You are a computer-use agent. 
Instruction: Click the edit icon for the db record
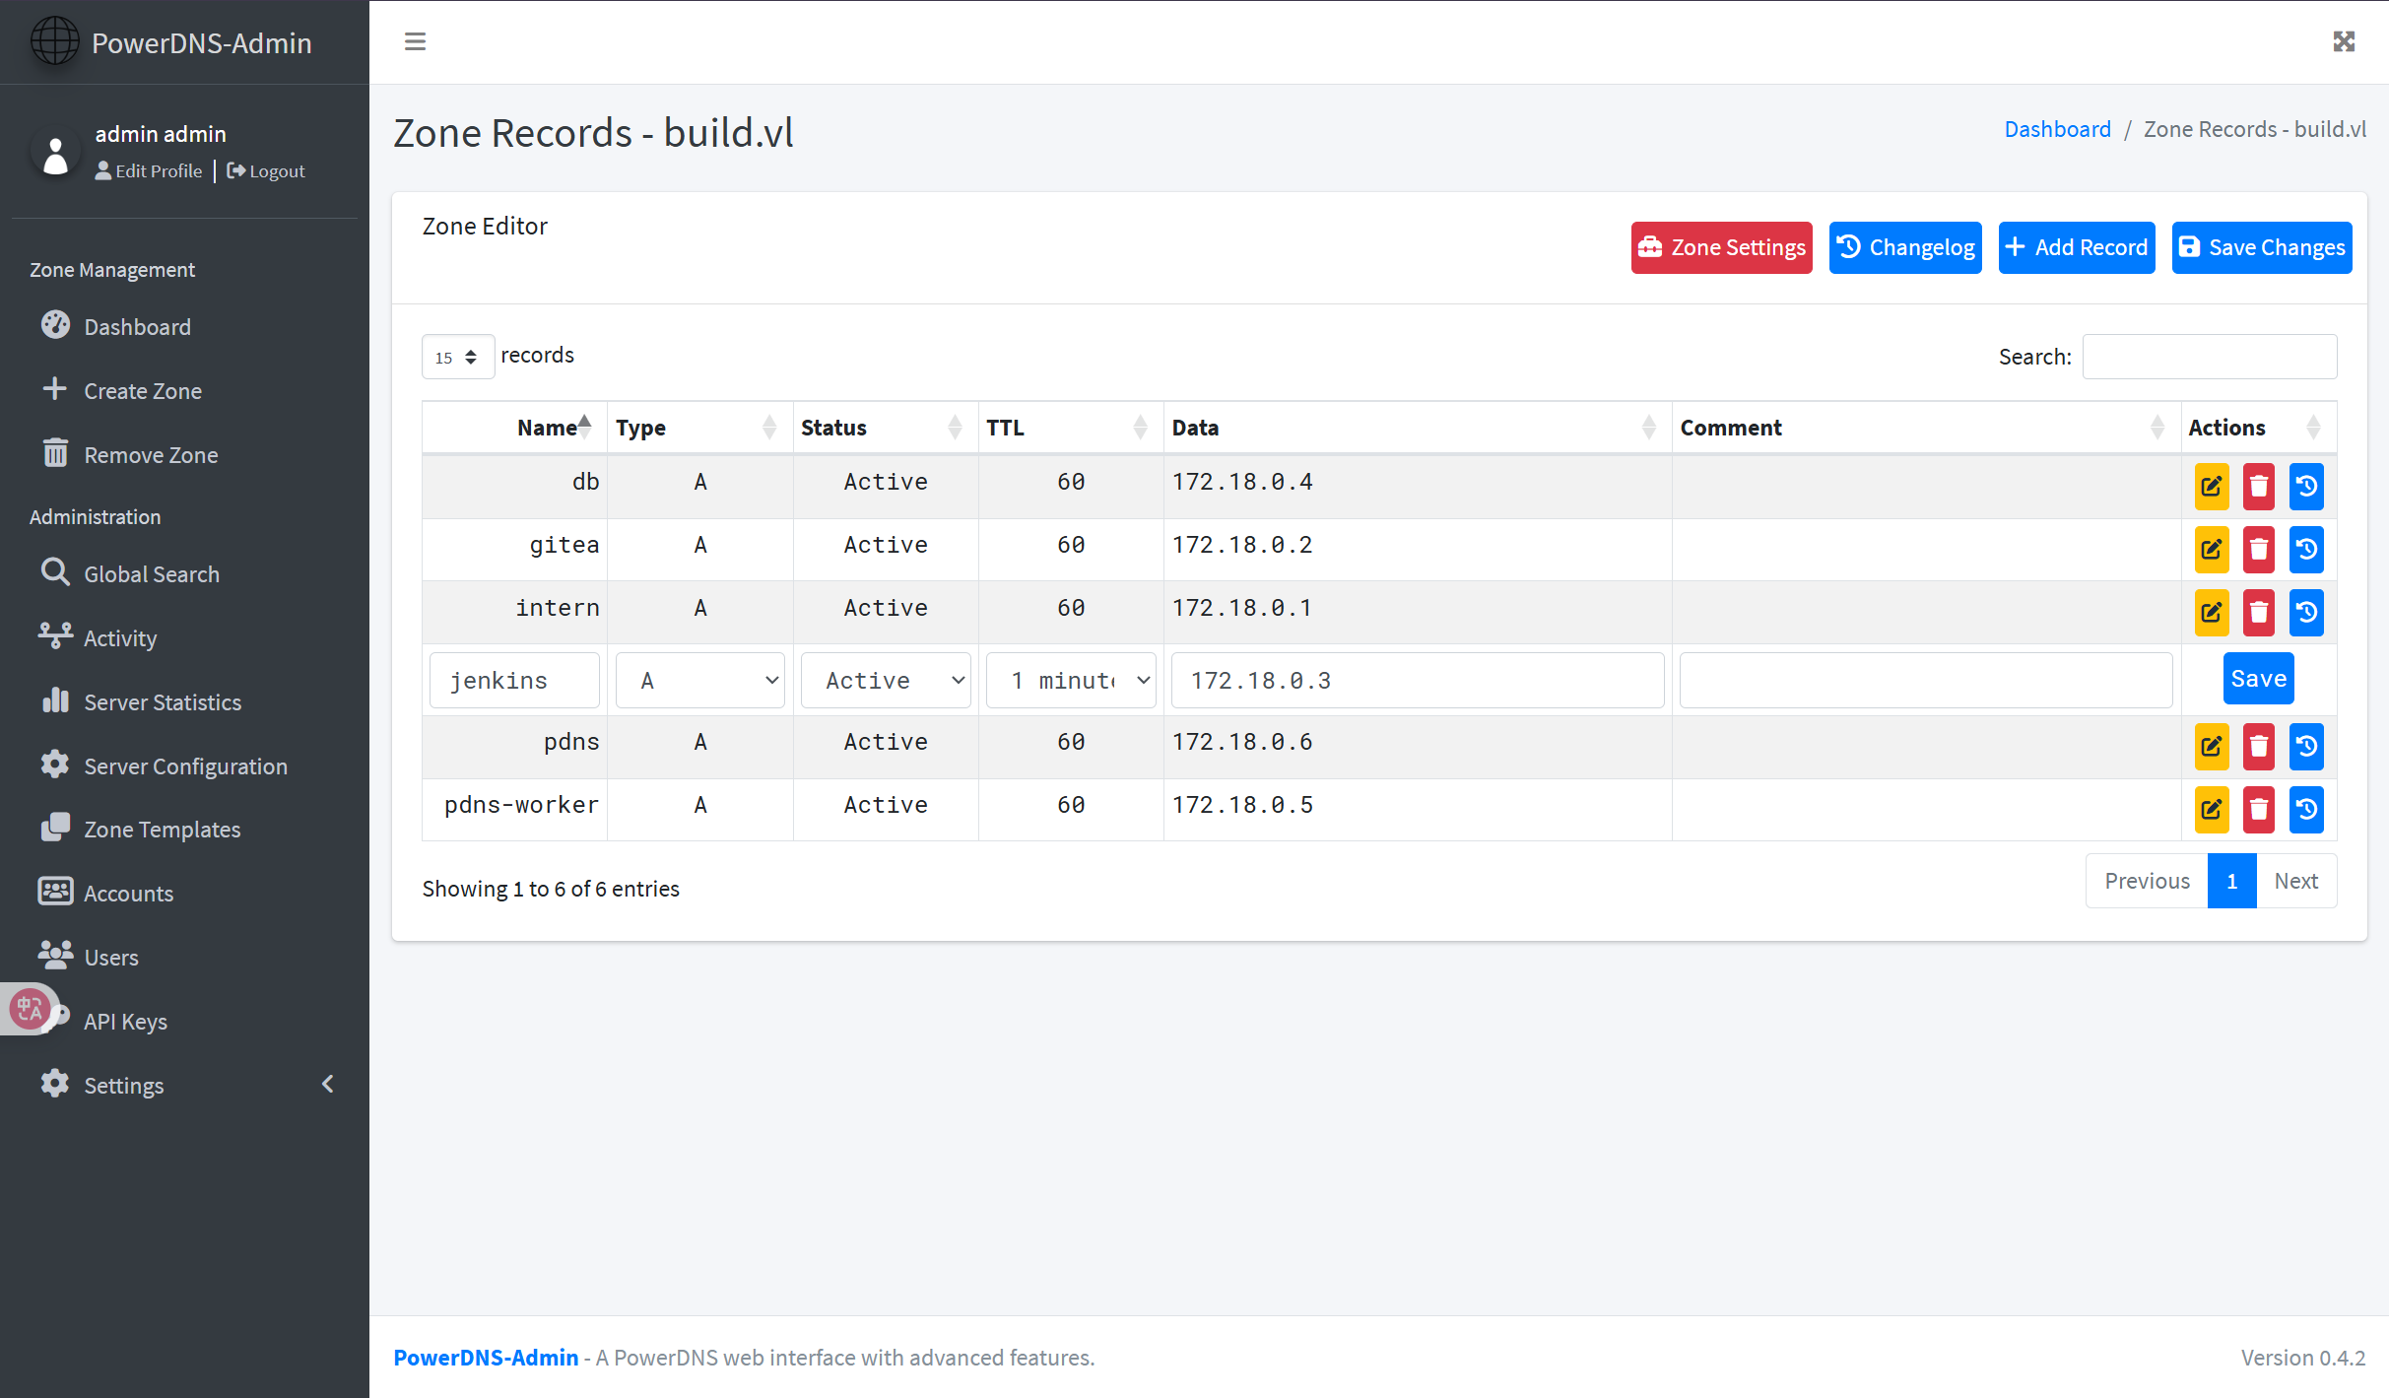point(2211,486)
